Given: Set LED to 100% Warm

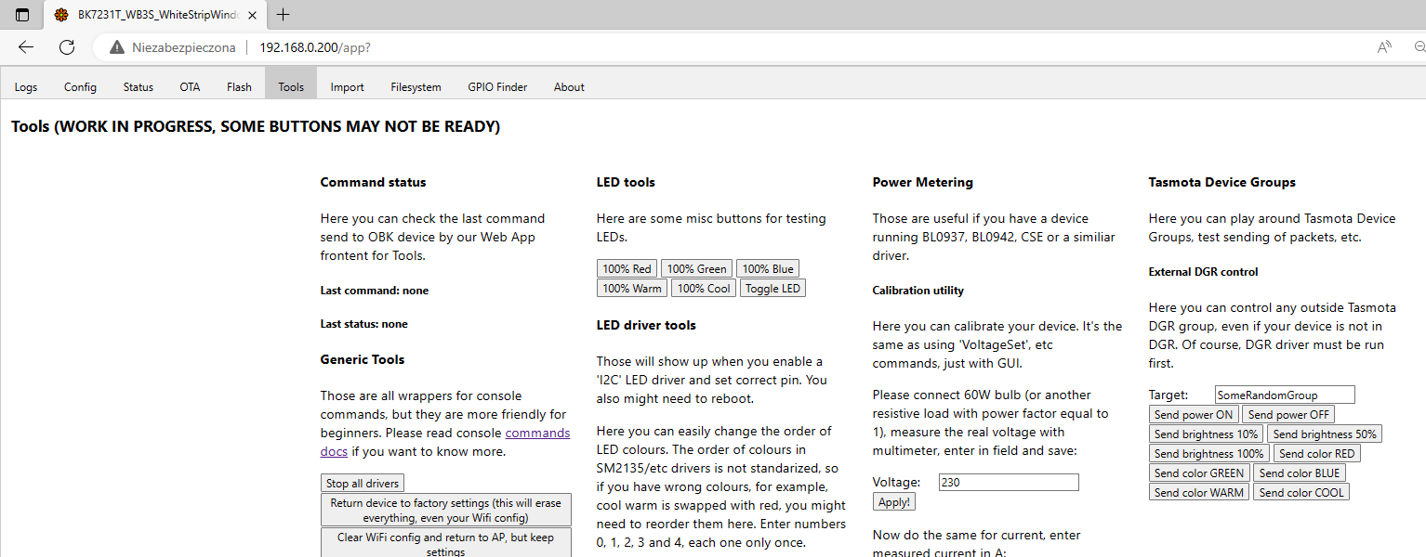Looking at the screenshot, I should click(632, 289).
